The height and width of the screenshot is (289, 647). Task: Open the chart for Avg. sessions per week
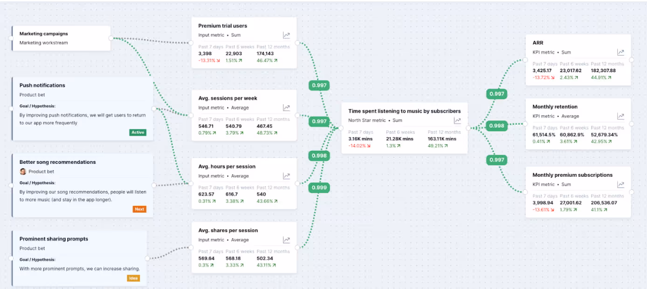point(286,108)
